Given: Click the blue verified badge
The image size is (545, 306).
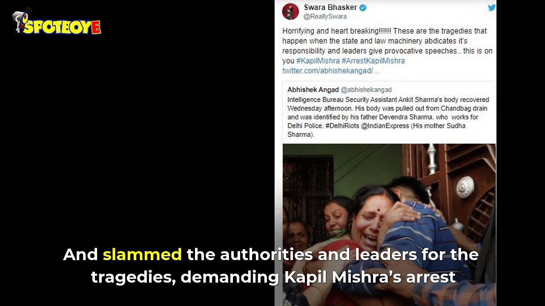Looking at the screenshot, I should 363,7.
